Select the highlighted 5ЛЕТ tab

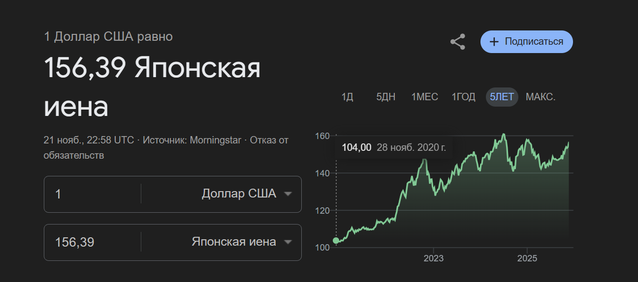tap(502, 97)
